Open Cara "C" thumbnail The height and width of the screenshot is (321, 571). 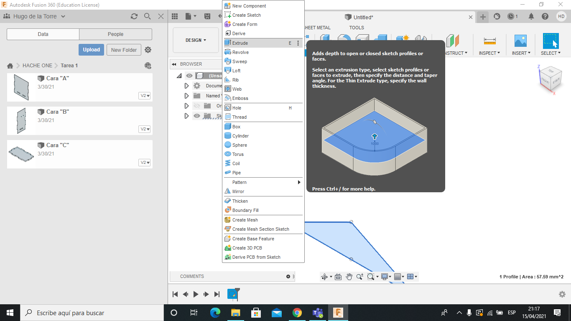click(x=21, y=154)
